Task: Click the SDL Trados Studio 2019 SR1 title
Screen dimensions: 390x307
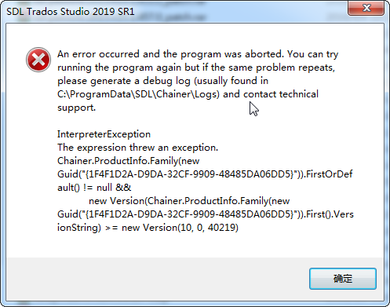Action: pos(71,12)
